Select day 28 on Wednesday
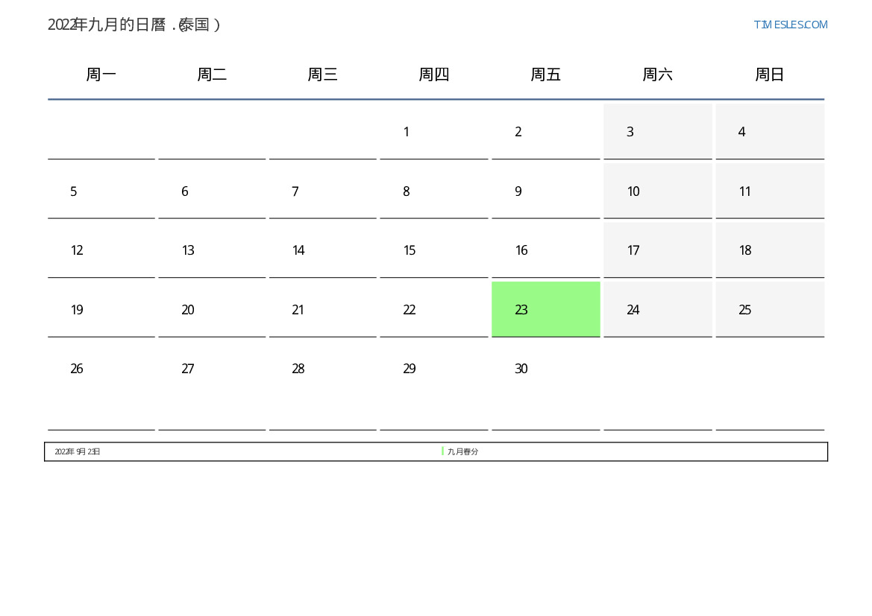The width and height of the screenshot is (872, 616). 322,369
